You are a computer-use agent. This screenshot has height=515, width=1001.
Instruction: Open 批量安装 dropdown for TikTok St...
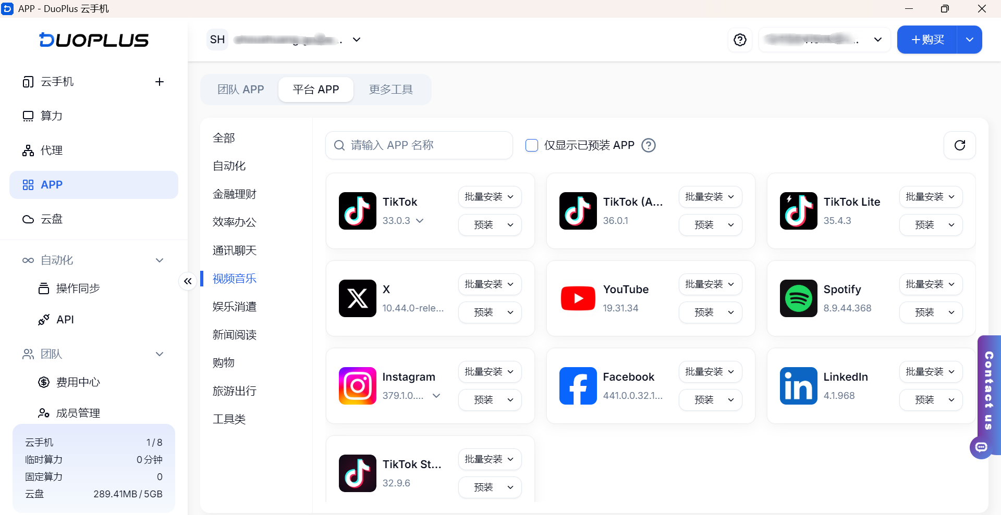pyautogui.click(x=490, y=459)
